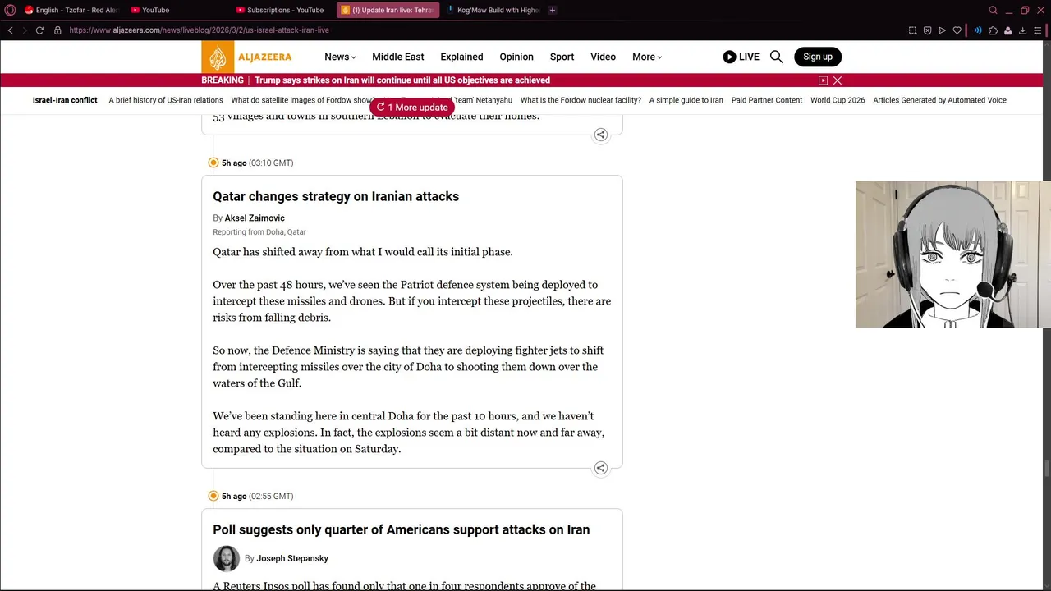Take a snapshot with the Opera snapshot icon
The width and height of the screenshot is (1051, 591).
click(x=912, y=30)
